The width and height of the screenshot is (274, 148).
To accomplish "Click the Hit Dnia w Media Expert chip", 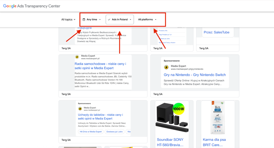I will [x=90, y=132].
